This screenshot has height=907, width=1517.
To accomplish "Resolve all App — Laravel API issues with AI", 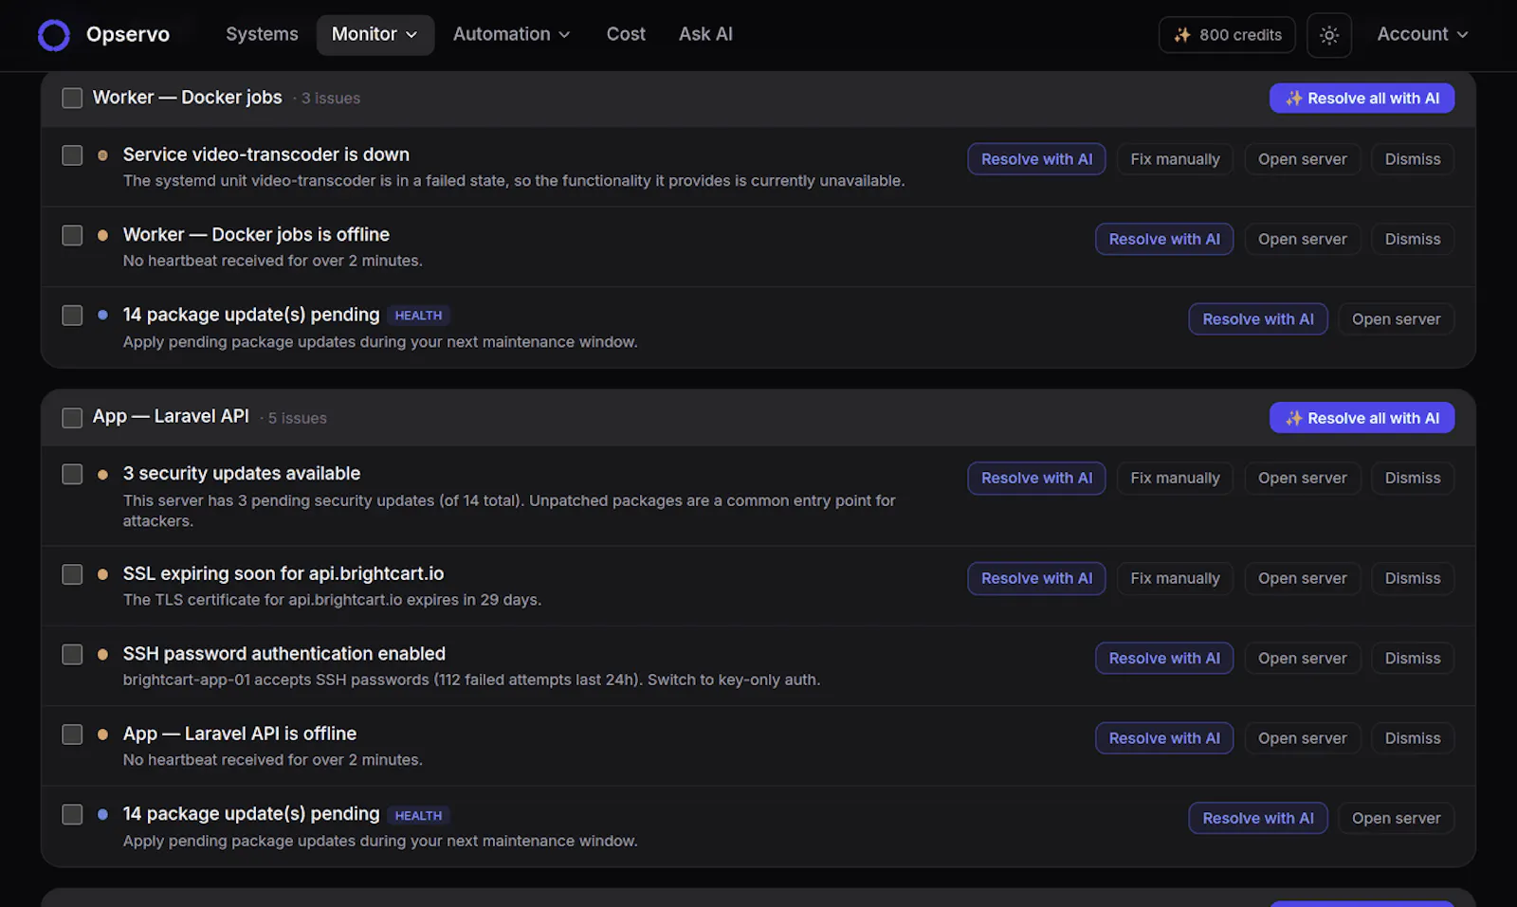I will click(x=1362, y=418).
